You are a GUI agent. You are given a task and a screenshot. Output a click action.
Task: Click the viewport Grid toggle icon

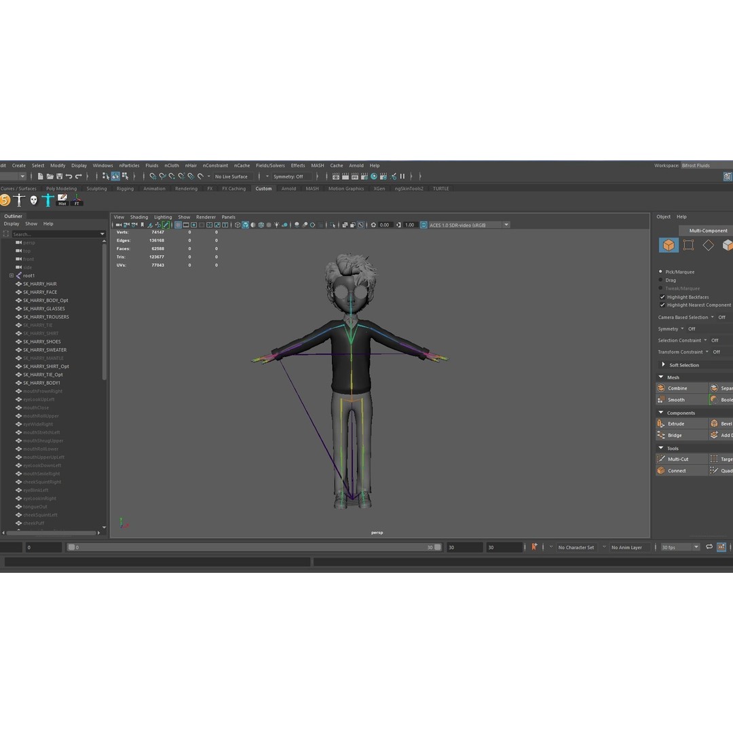pyautogui.click(x=178, y=225)
